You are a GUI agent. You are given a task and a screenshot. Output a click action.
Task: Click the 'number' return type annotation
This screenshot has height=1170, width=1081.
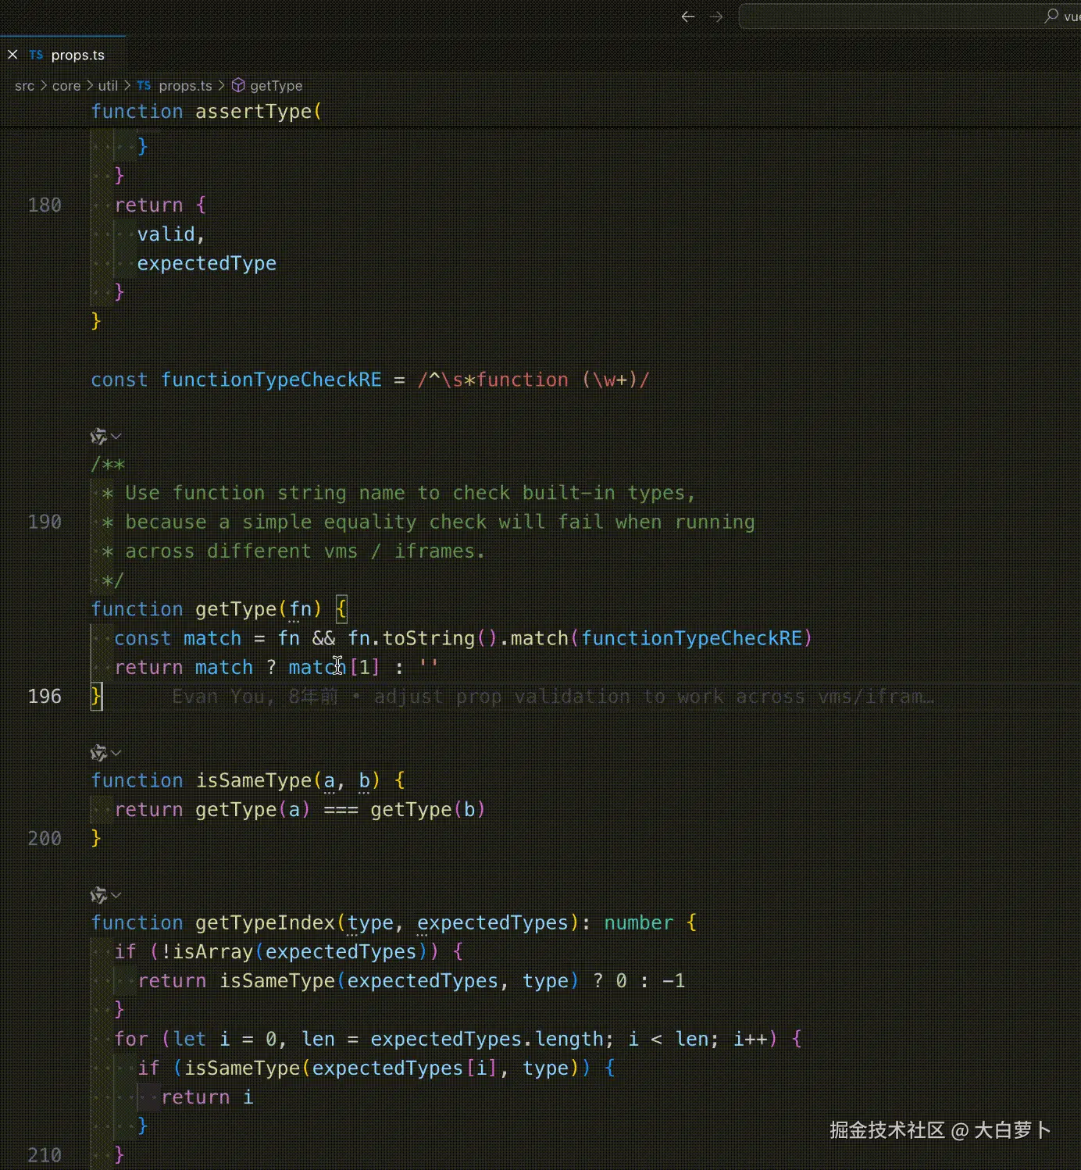click(x=638, y=923)
